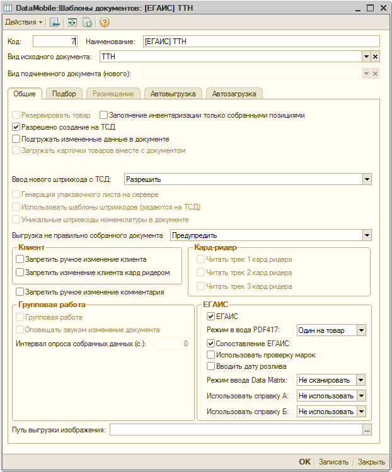Uncheck the ЕГАИС checkbox
This screenshot has height=472, width=392.
point(210,317)
